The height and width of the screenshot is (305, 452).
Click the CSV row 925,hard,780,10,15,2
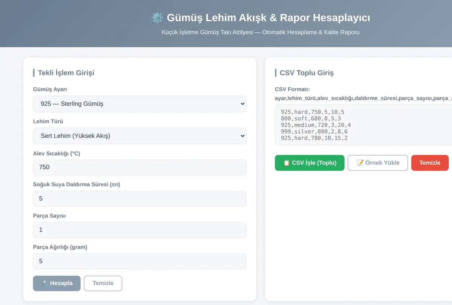click(315, 138)
